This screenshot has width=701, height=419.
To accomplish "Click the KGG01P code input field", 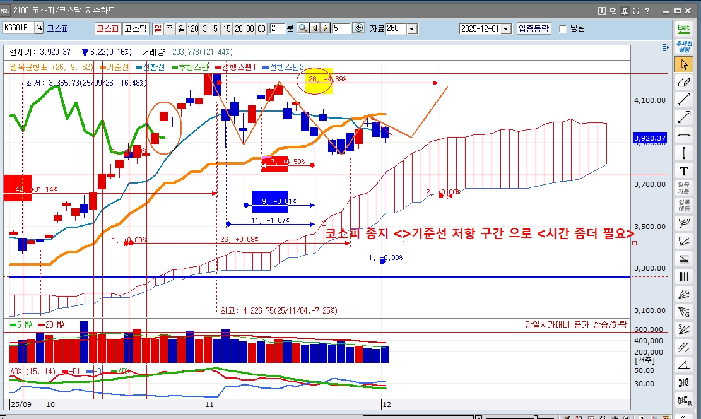I will click(18, 28).
